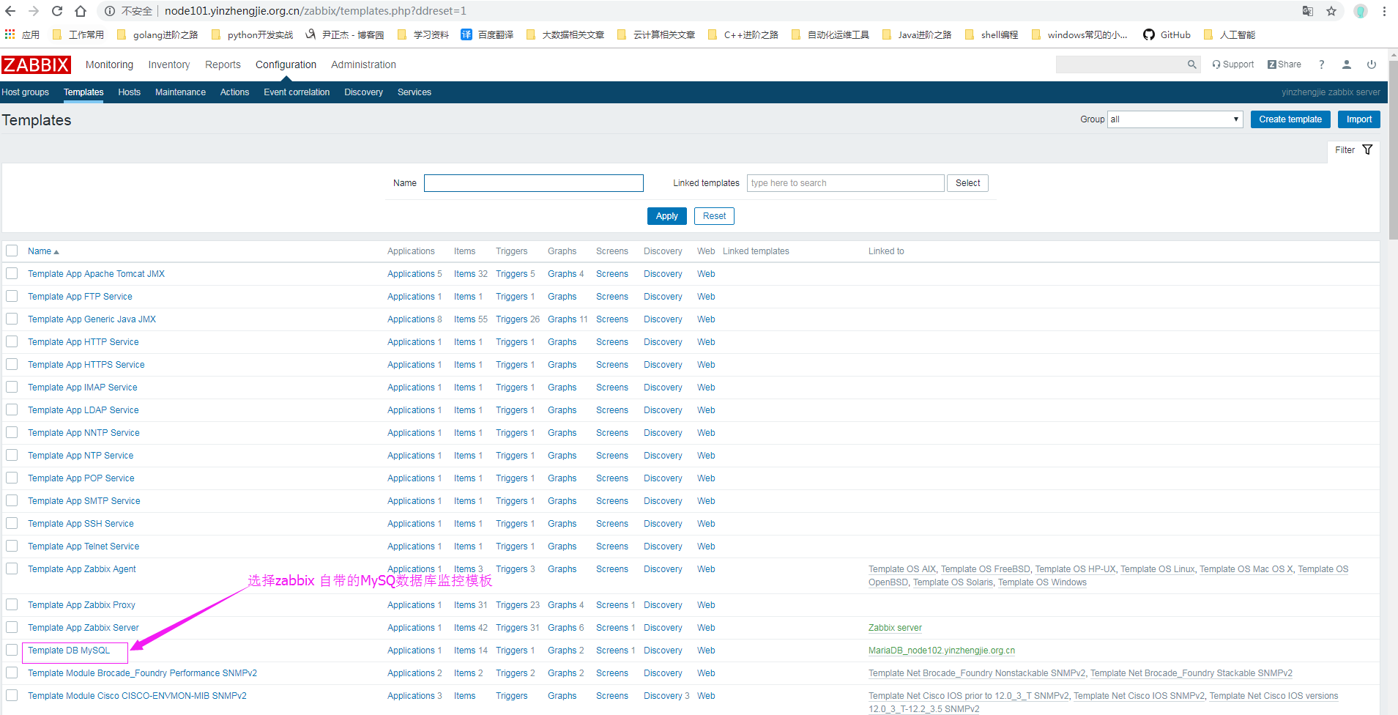The height and width of the screenshot is (715, 1398).
Task: Open the 人工智能 bookmark folder
Action: pos(1230,34)
